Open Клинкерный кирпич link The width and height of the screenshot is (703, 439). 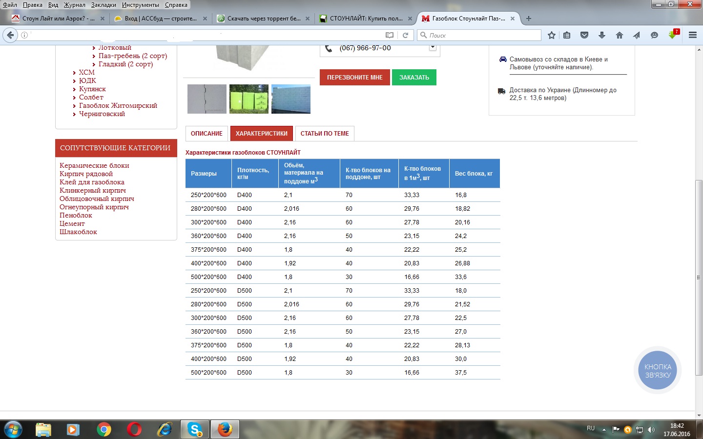tap(93, 190)
